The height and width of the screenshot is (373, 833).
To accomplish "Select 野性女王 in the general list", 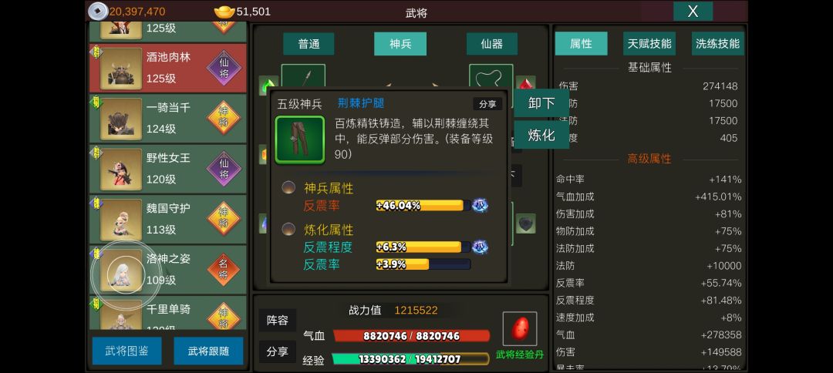I will click(x=168, y=169).
